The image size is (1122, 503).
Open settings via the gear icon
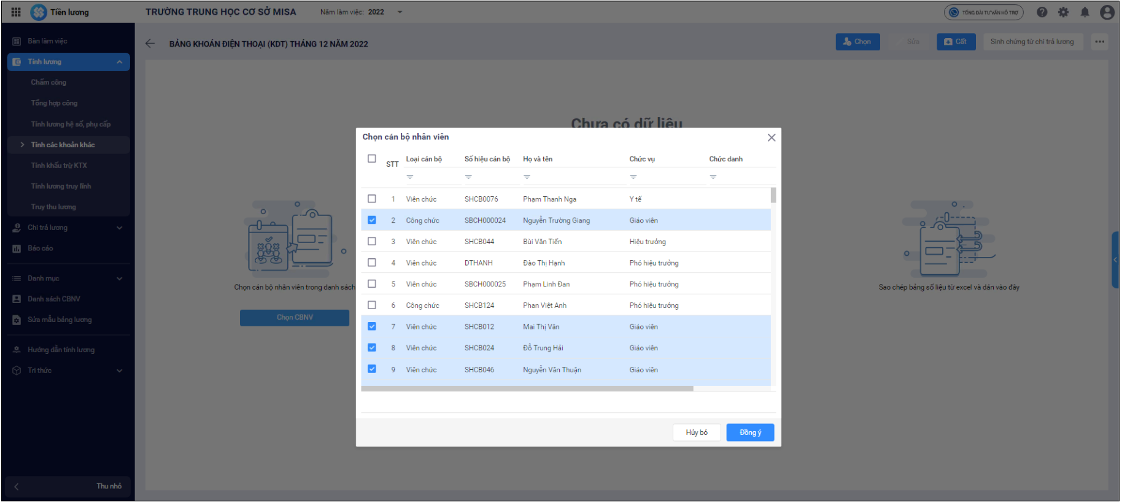click(x=1063, y=12)
